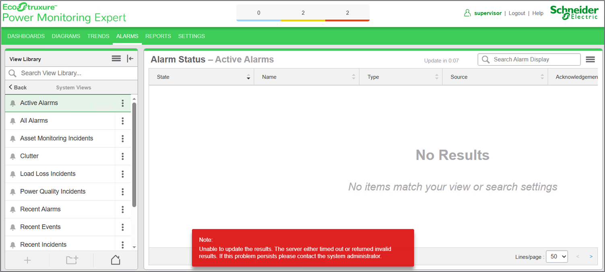Open the REPORTS tab
This screenshot has width=605, height=272.
click(x=158, y=36)
